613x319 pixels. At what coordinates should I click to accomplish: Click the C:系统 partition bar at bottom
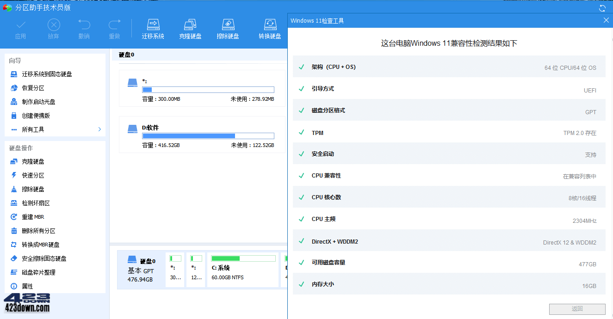coord(242,270)
